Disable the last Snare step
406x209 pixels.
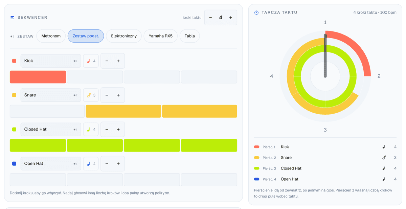tap(200, 111)
